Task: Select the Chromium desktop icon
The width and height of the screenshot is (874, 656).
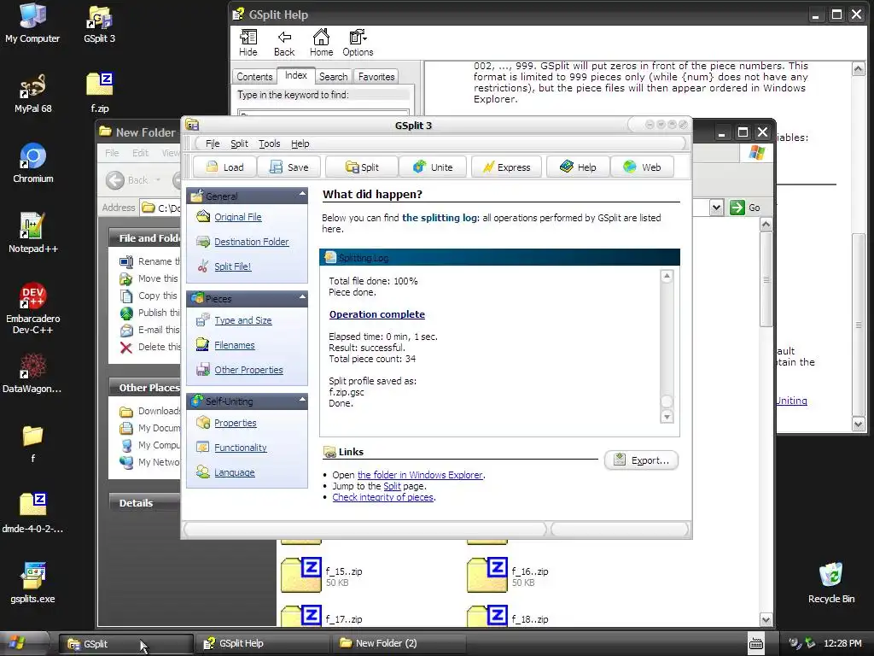Action: (33, 163)
